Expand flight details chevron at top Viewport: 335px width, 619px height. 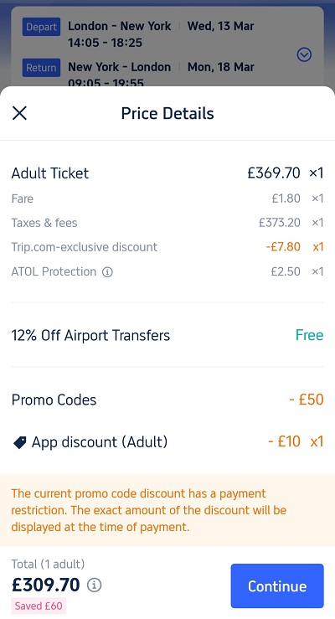[304, 54]
